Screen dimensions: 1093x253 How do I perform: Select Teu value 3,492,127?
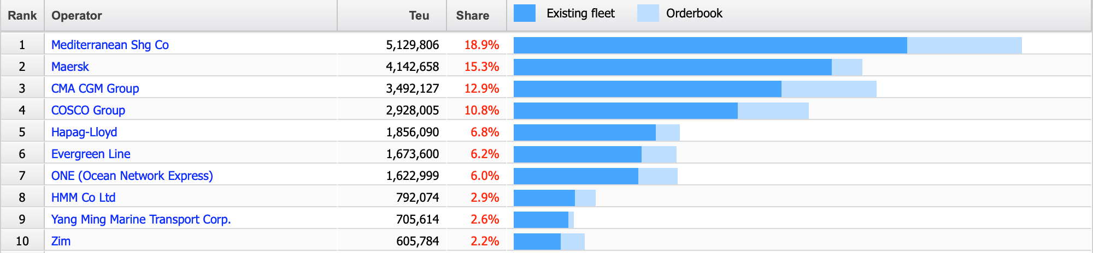(412, 88)
